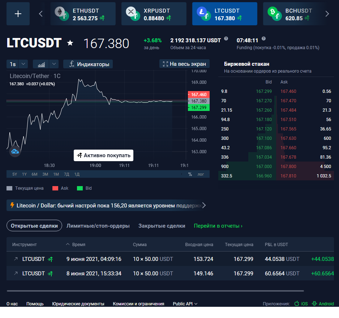Viewport: 339px width, 318px height.
Task: Open the Android app link
Action: pos(323,304)
